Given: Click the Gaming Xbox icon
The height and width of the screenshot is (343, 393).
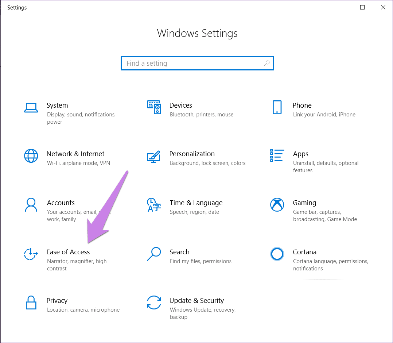Looking at the screenshot, I should [277, 205].
